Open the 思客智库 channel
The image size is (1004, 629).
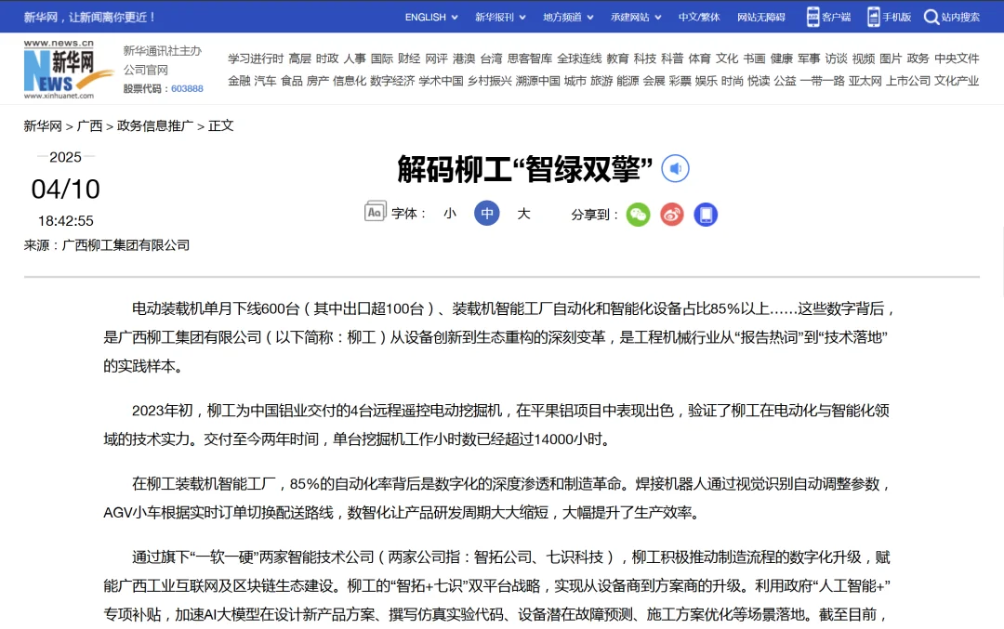(x=530, y=59)
